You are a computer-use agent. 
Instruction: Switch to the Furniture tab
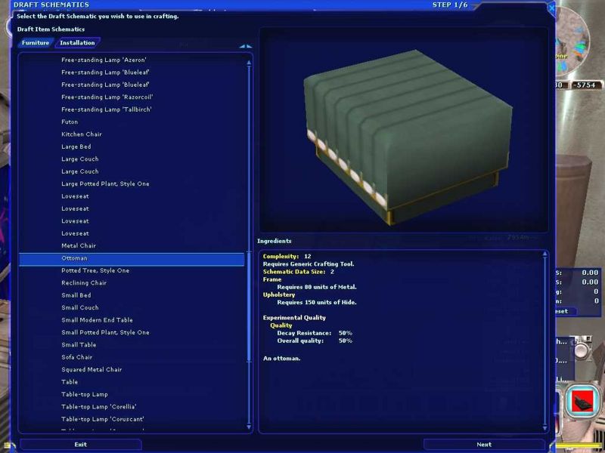(36, 43)
